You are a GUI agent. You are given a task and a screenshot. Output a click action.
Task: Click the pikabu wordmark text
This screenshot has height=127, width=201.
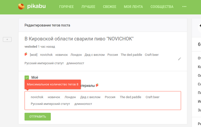[x=36, y=6]
